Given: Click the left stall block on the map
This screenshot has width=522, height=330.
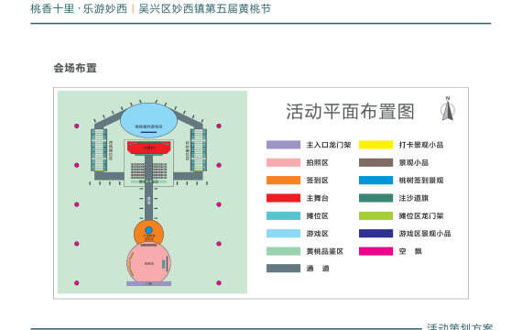Looking at the screenshot, I should [x=99, y=149].
